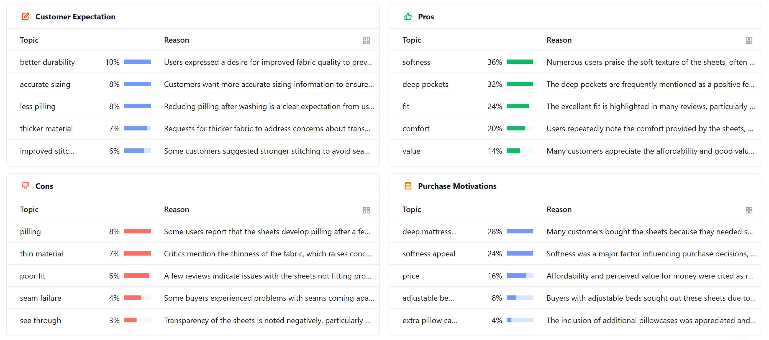
Task: Click the 'see through' topic in Cons
Action: tap(40, 320)
